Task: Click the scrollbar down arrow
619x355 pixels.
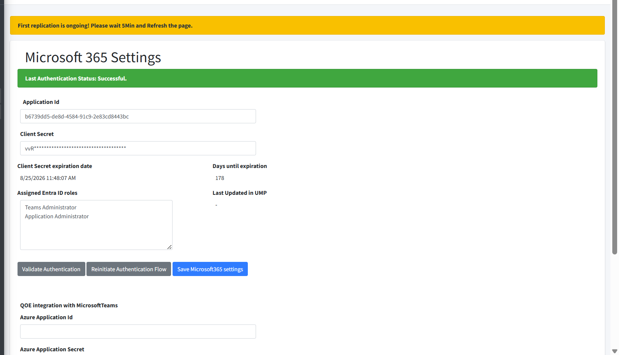Action: (x=615, y=351)
